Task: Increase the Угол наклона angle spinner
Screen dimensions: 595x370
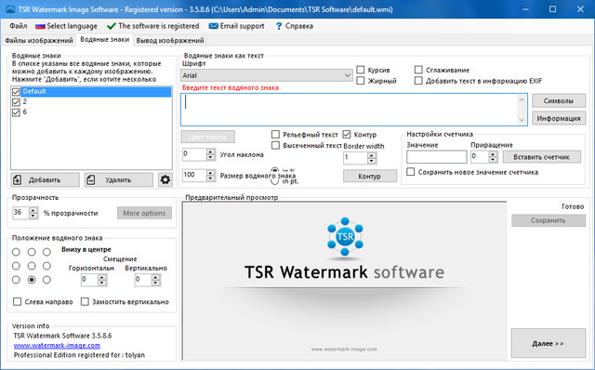Action: pos(211,152)
